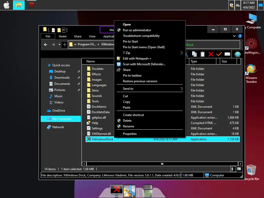The image size is (264, 198).
Task: Click the Copy toolbar icon
Action: coord(194,54)
